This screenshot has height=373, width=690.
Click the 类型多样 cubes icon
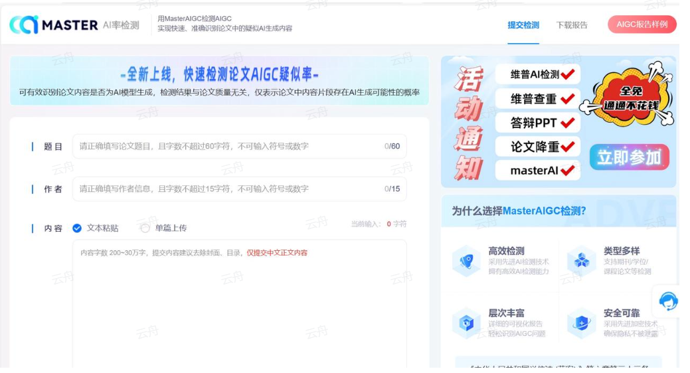click(x=582, y=261)
